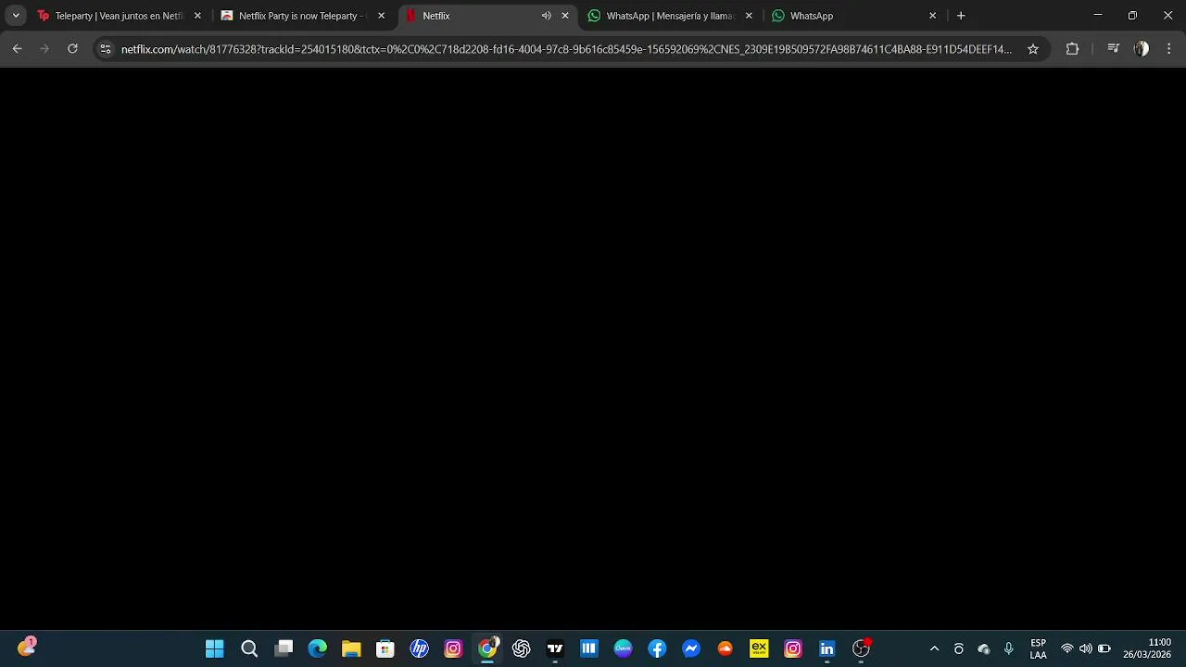Open the media controls icon in toolbar

point(1113,49)
